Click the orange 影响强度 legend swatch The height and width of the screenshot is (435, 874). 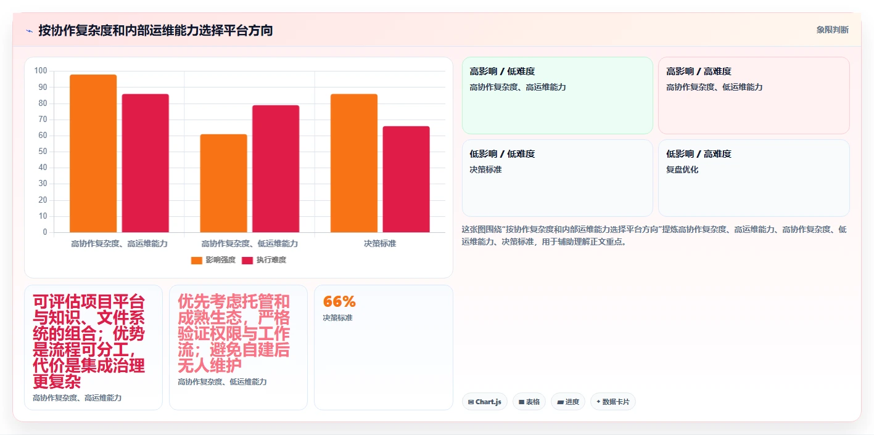[x=197, y=260]
